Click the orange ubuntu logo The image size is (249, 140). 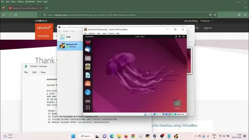[x=44, y=28]
